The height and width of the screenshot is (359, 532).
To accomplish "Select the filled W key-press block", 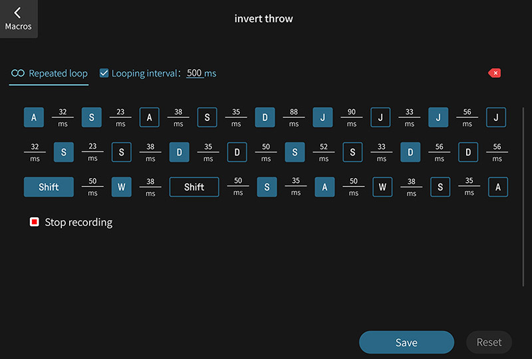I will coord(121,187).
